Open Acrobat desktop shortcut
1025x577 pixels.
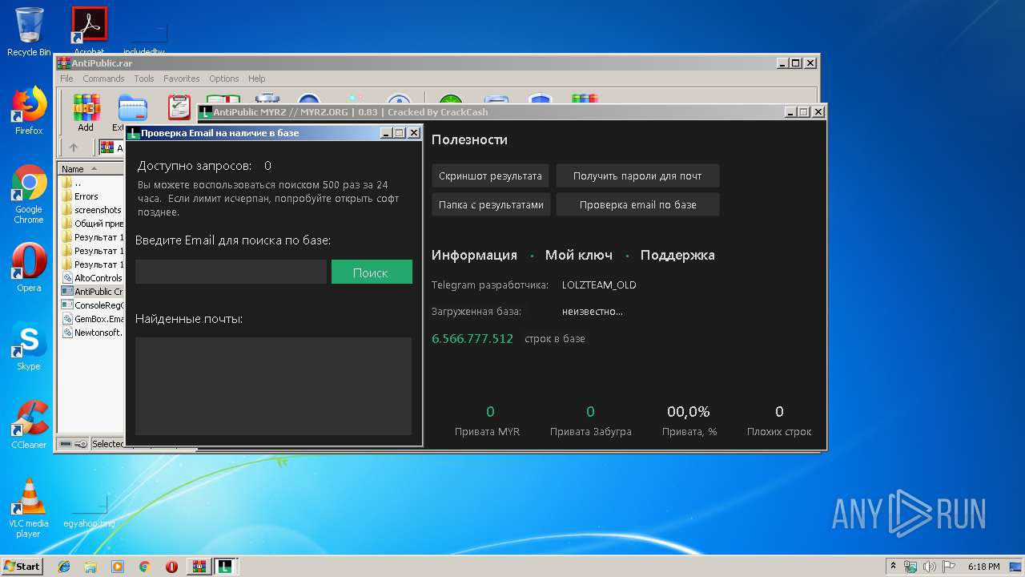(90, 30)
